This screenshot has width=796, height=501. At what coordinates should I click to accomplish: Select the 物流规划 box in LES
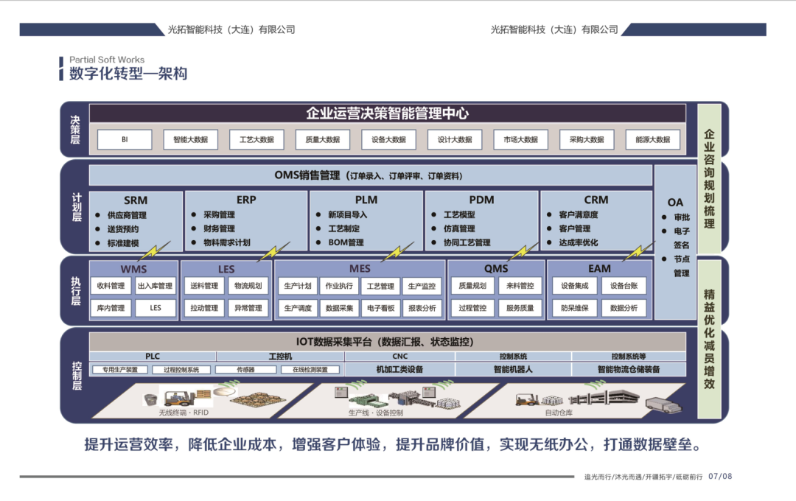tap(248, 286)
